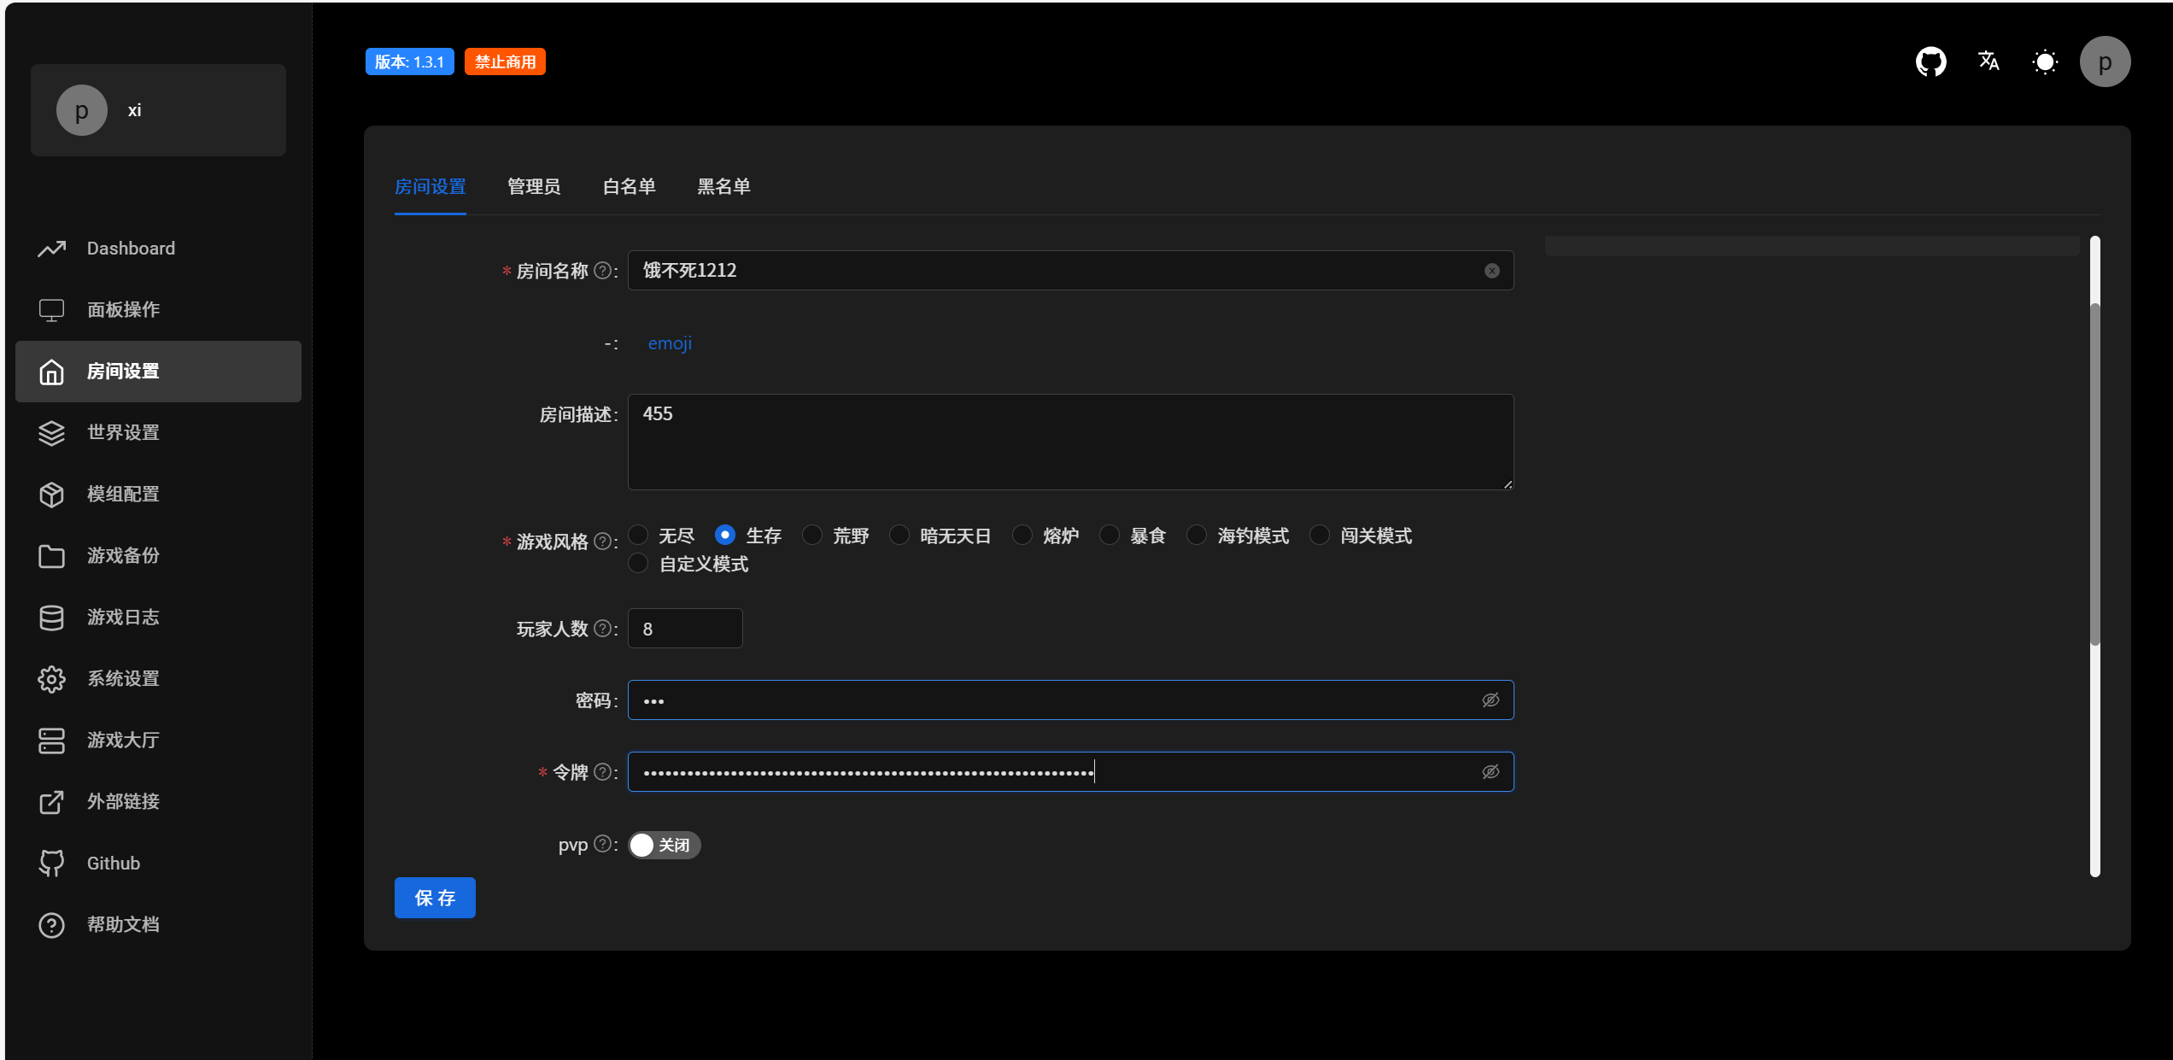Click the emoji link
Screen dimensions: 2173x1060
point(670,343)
